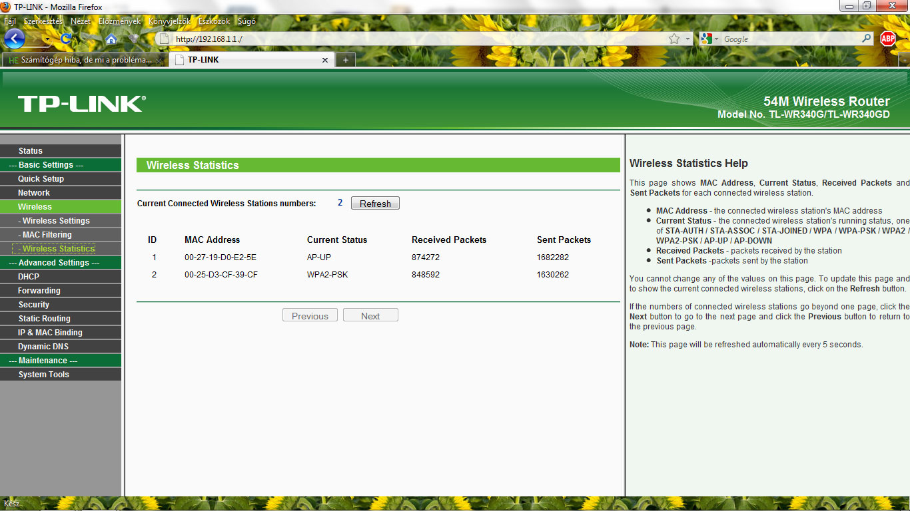Click the Current Status column header
This screenshot has width=910, height=511.
337,240
